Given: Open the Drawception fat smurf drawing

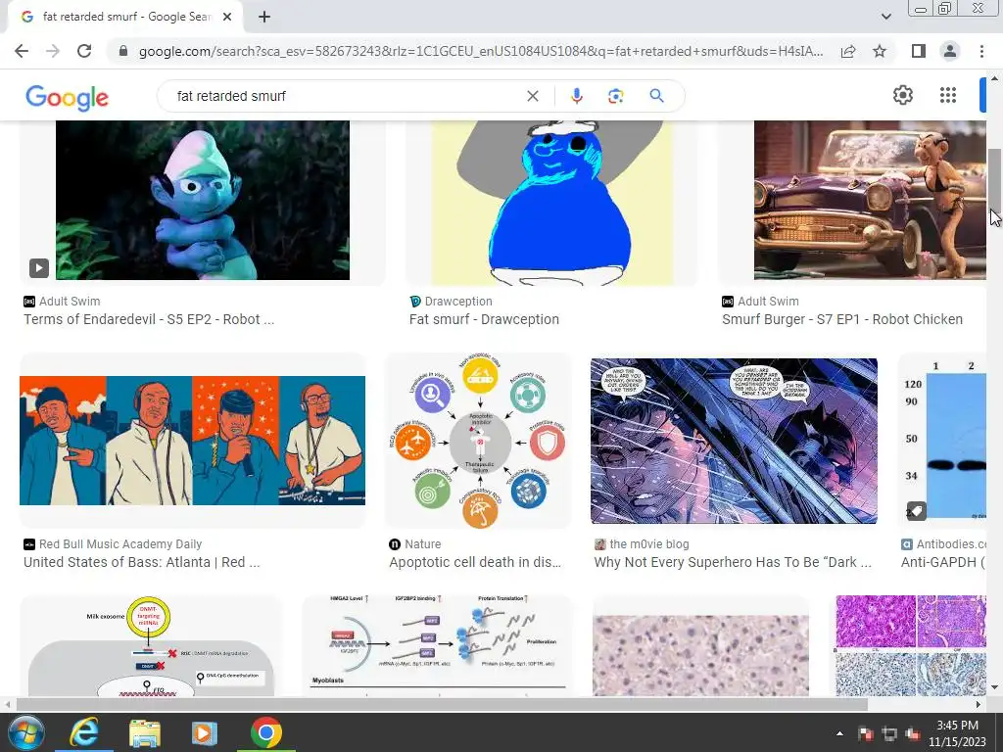Looking at the screenshot, I should pyautogui.click(x=551, y=203).
